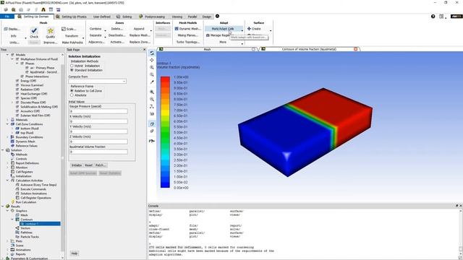This screenshot has height=260, width=463.
Task: Close the Contour of Volume fraction tab
Action: pyautogui.click(x=356, y=49)
